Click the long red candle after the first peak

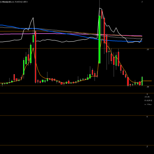[35, 57]
